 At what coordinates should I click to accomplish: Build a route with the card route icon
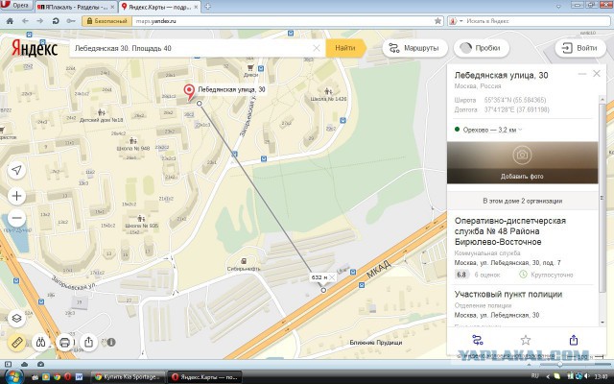[x=478, y=340]
